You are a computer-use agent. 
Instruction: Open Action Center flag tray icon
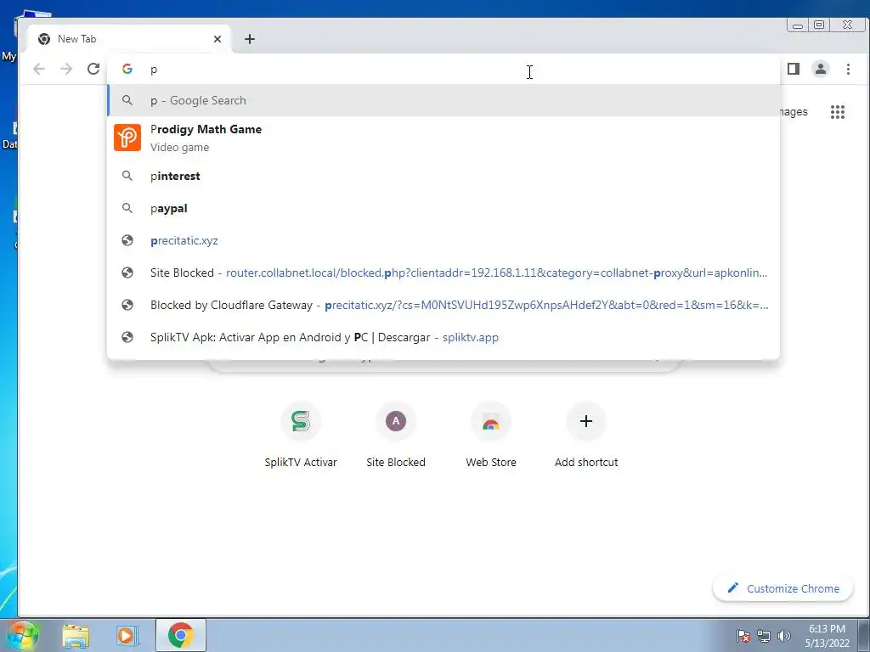(x=743, y=636)
